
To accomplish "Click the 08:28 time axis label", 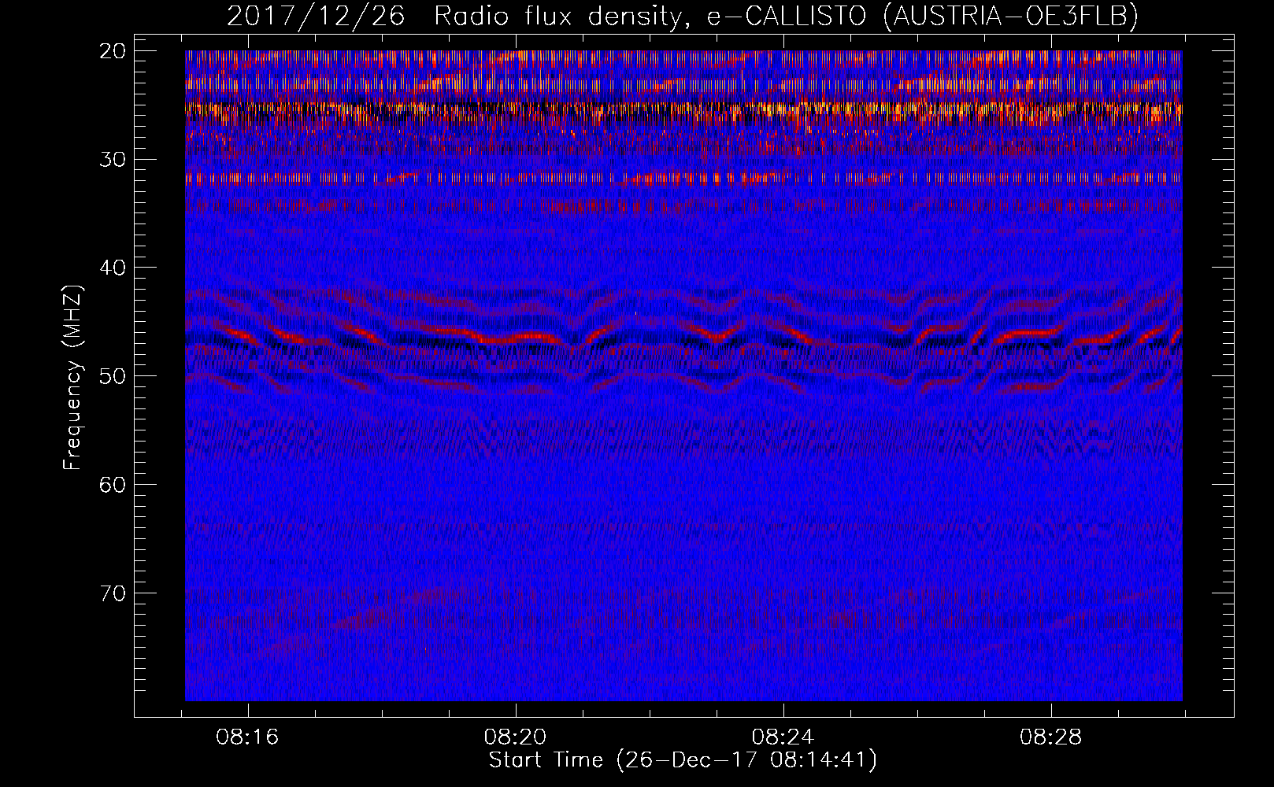I will point(1051,737).
